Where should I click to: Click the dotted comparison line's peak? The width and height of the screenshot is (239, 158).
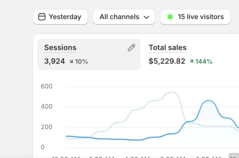click(x=172, y=92)
